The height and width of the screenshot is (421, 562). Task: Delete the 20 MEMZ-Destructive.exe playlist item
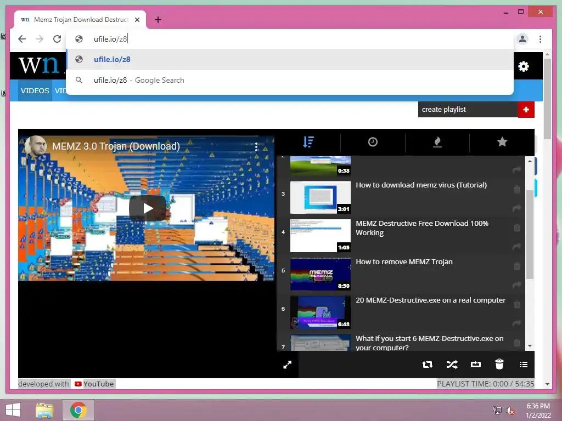[x=517, y=304]
